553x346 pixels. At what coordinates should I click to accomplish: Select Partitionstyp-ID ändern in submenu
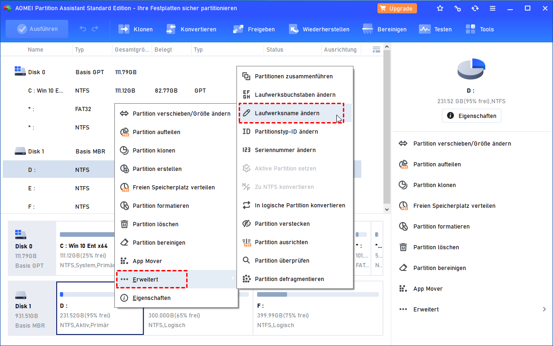pos(295,131)
